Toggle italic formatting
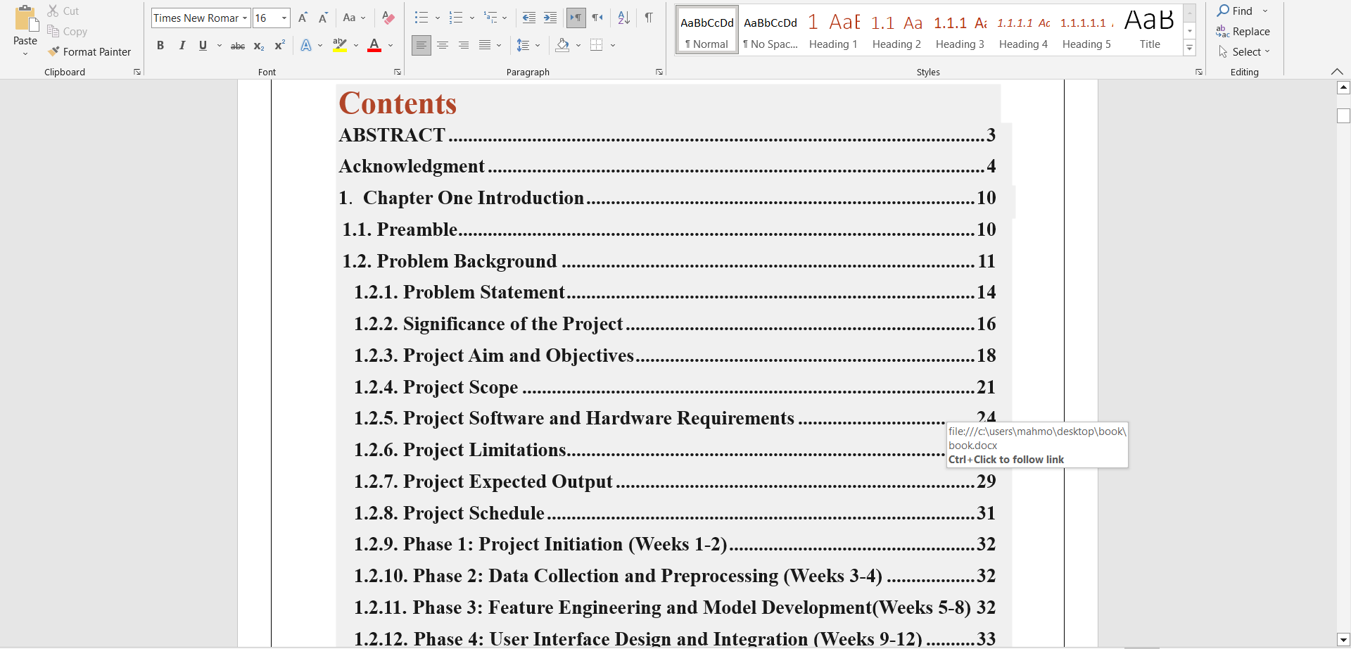1351x649 pixels. click(x=182, y=46)
